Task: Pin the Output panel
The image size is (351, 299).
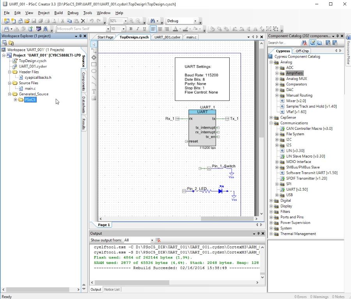Action: [x=258, y=234]
